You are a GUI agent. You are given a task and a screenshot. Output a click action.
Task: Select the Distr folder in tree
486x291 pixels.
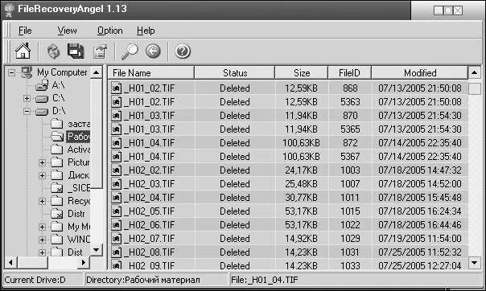point(68,214)
